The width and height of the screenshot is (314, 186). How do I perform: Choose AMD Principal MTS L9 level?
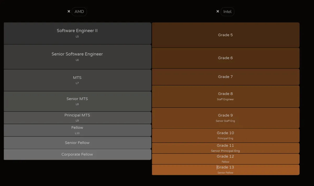(x=77, y=118)
